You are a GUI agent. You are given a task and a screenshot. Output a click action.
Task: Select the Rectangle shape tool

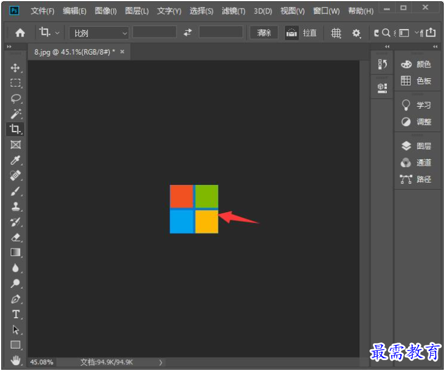15,345
